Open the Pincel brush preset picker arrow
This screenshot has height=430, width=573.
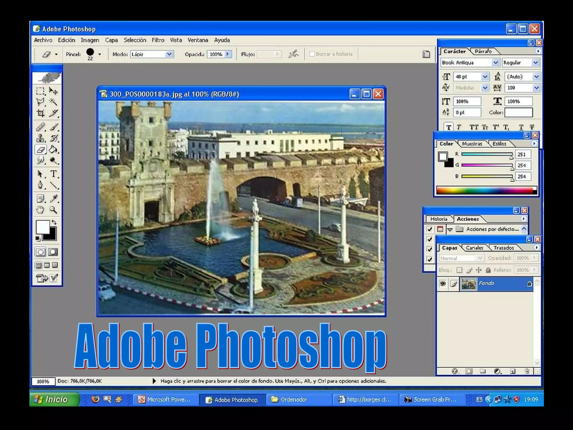(x=100, y=54)
